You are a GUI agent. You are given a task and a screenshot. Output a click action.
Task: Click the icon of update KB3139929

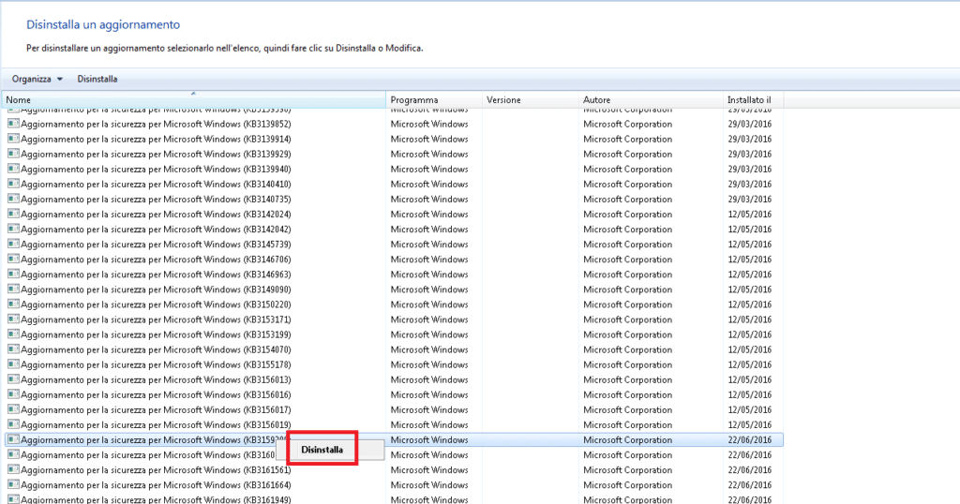tap(13, 154)
